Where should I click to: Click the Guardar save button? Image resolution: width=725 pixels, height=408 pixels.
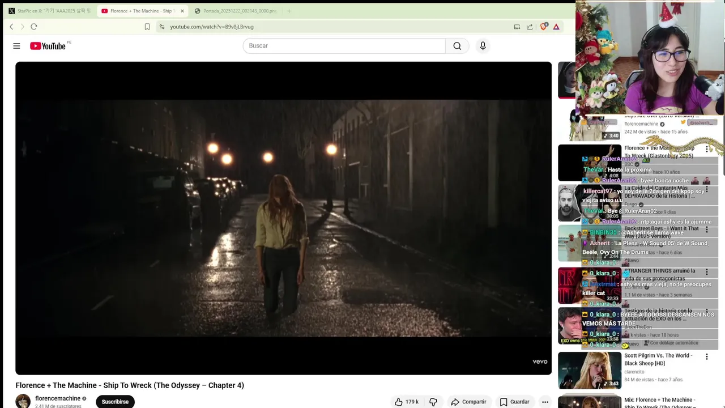(x=514, y=402)
